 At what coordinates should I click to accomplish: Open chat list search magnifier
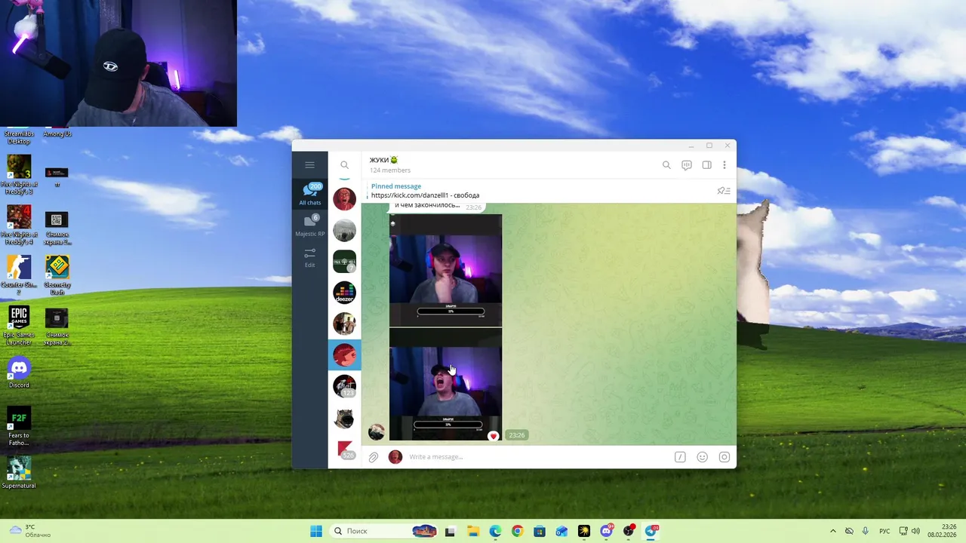[x=344, y=165]
